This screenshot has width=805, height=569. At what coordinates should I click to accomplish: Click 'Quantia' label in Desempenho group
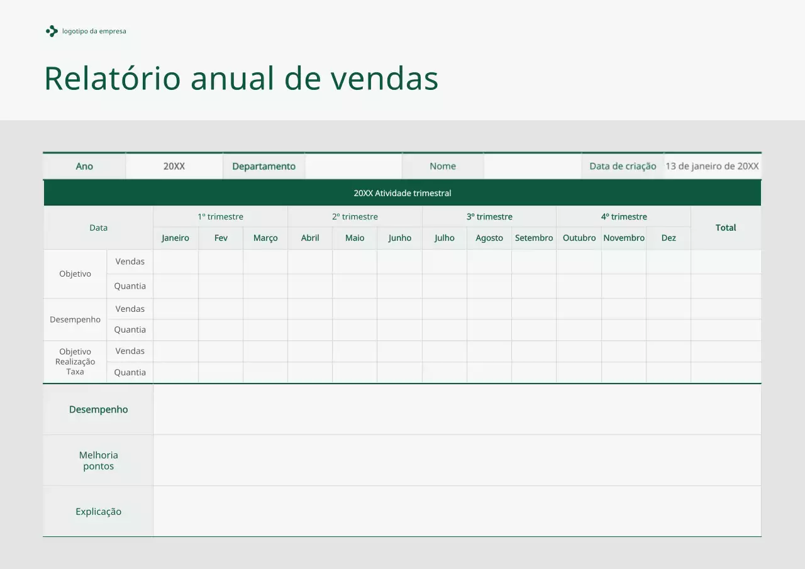(x=130, y=329)
